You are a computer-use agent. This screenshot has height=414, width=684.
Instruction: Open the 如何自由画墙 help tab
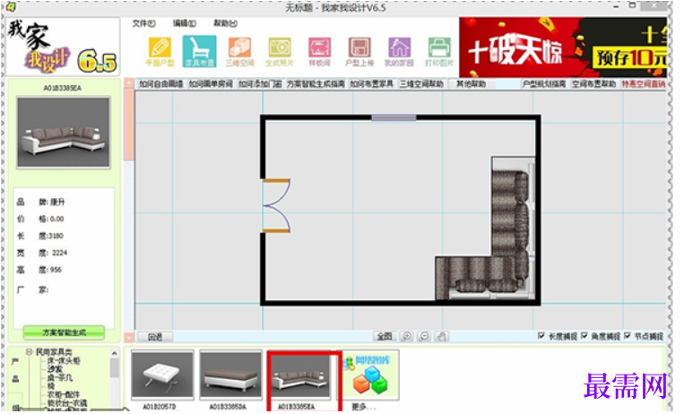[x=161, y=83]
